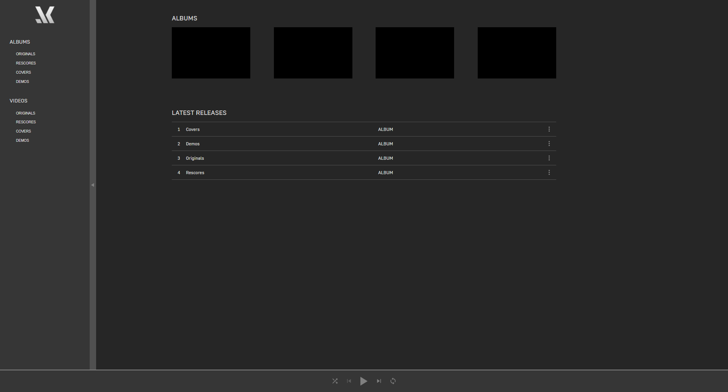
Task: Go to Covers under Albums
Action: pyautogui.click(x=24, y=72)
